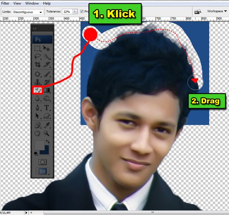Image resolution: width=229 pixels, height=215 pixels.
Task: Select the Lasso tool
Action: point(37,56)
